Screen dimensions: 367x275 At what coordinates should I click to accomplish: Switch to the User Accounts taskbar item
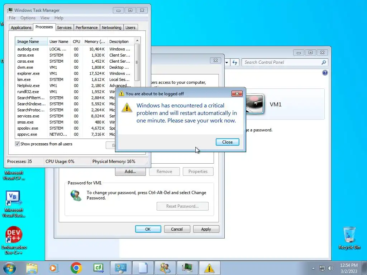click(x=165, y=268)
